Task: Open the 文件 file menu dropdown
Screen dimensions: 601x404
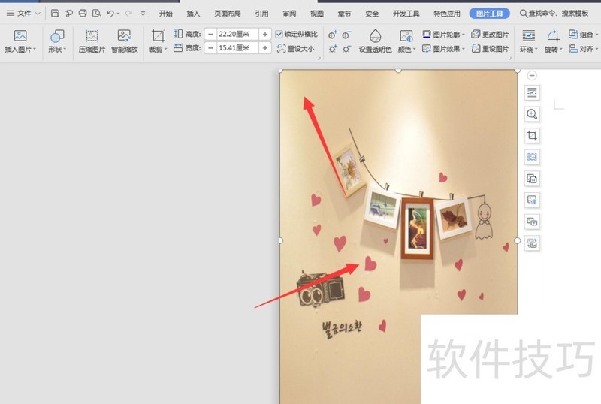Action: 23,13
